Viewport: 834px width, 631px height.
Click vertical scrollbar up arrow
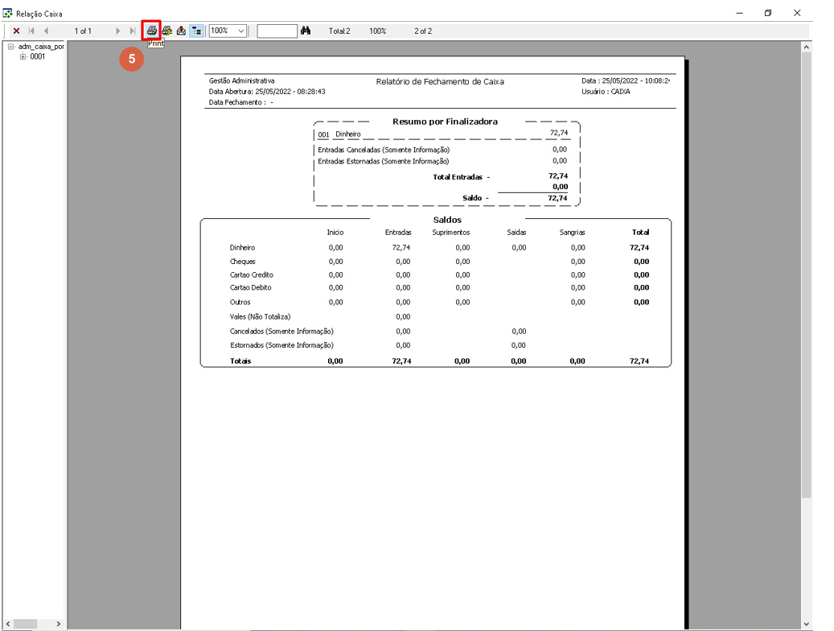[807, 47]
